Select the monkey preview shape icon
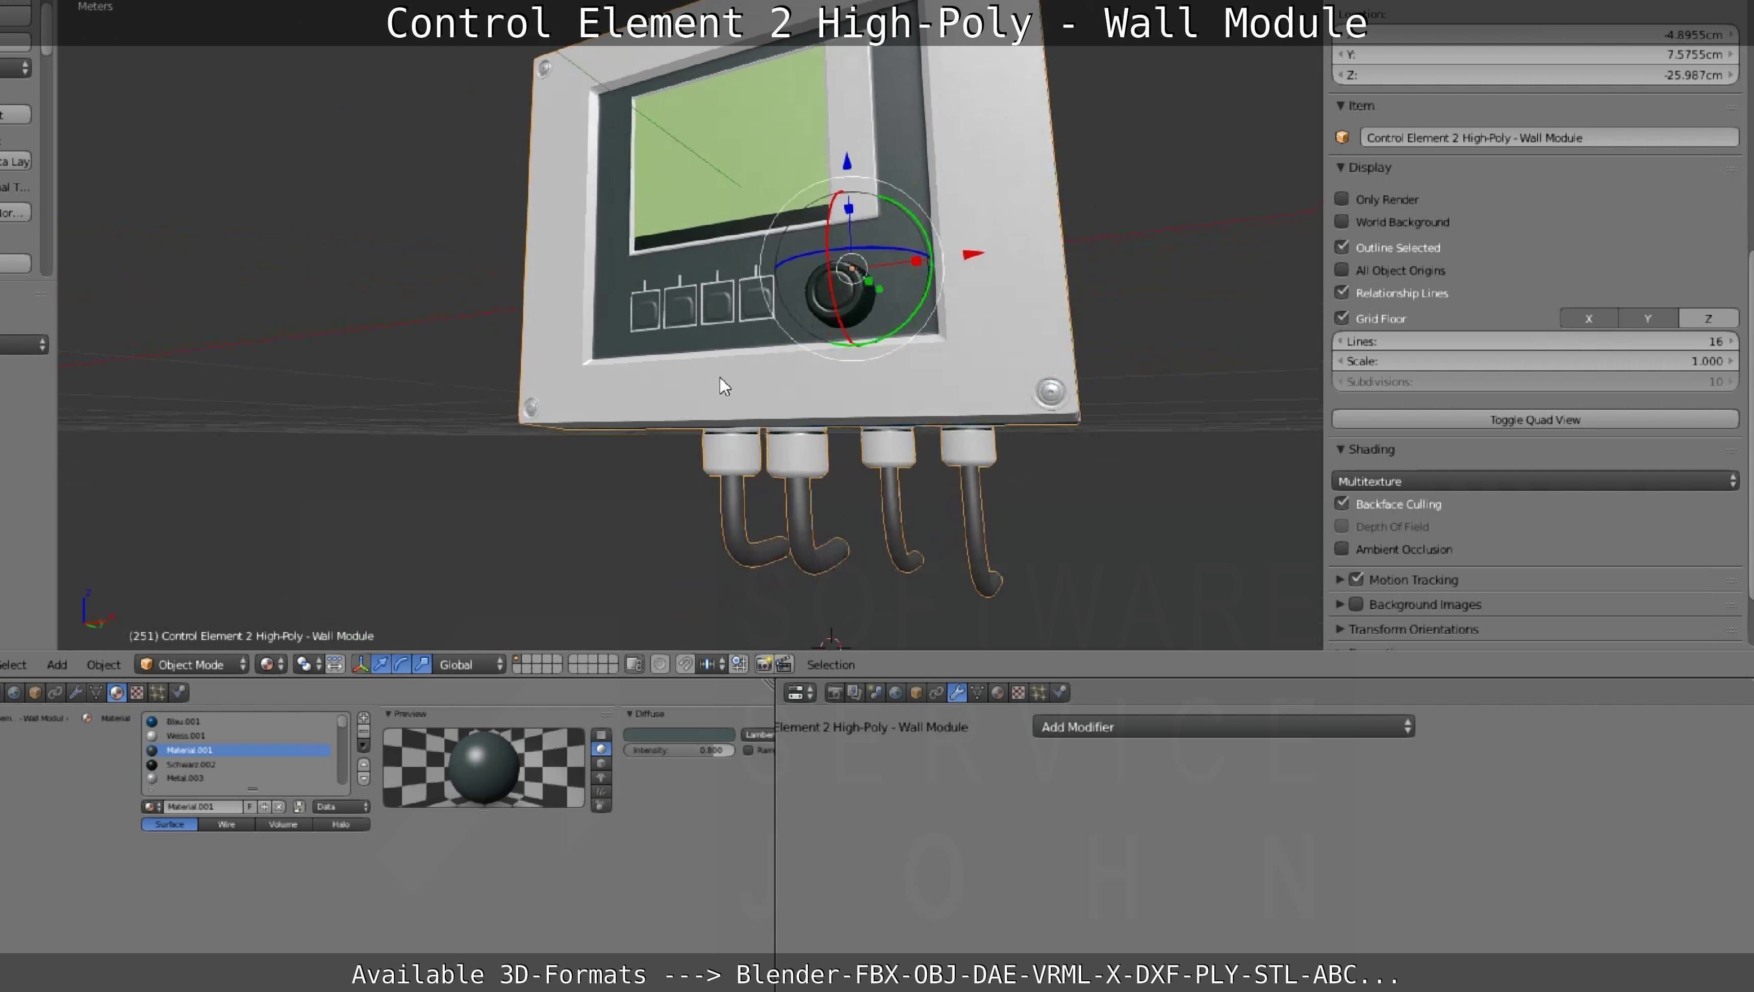 pos(600,777)
